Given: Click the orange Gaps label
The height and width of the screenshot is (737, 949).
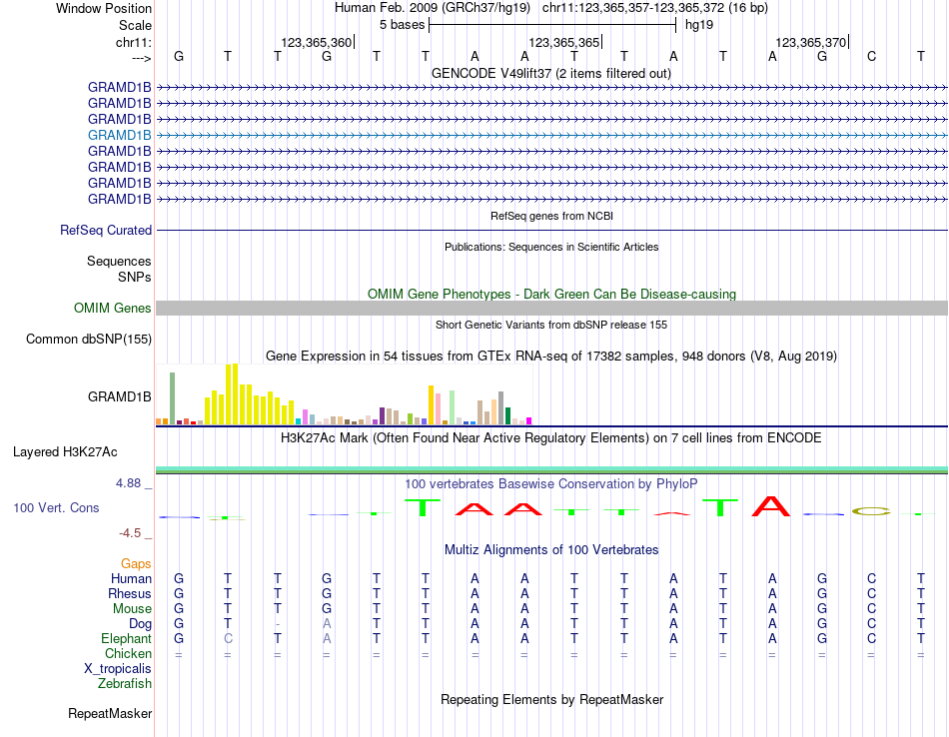Looking at the screenshot, I should pyautogui.click(x=136, y=564).
